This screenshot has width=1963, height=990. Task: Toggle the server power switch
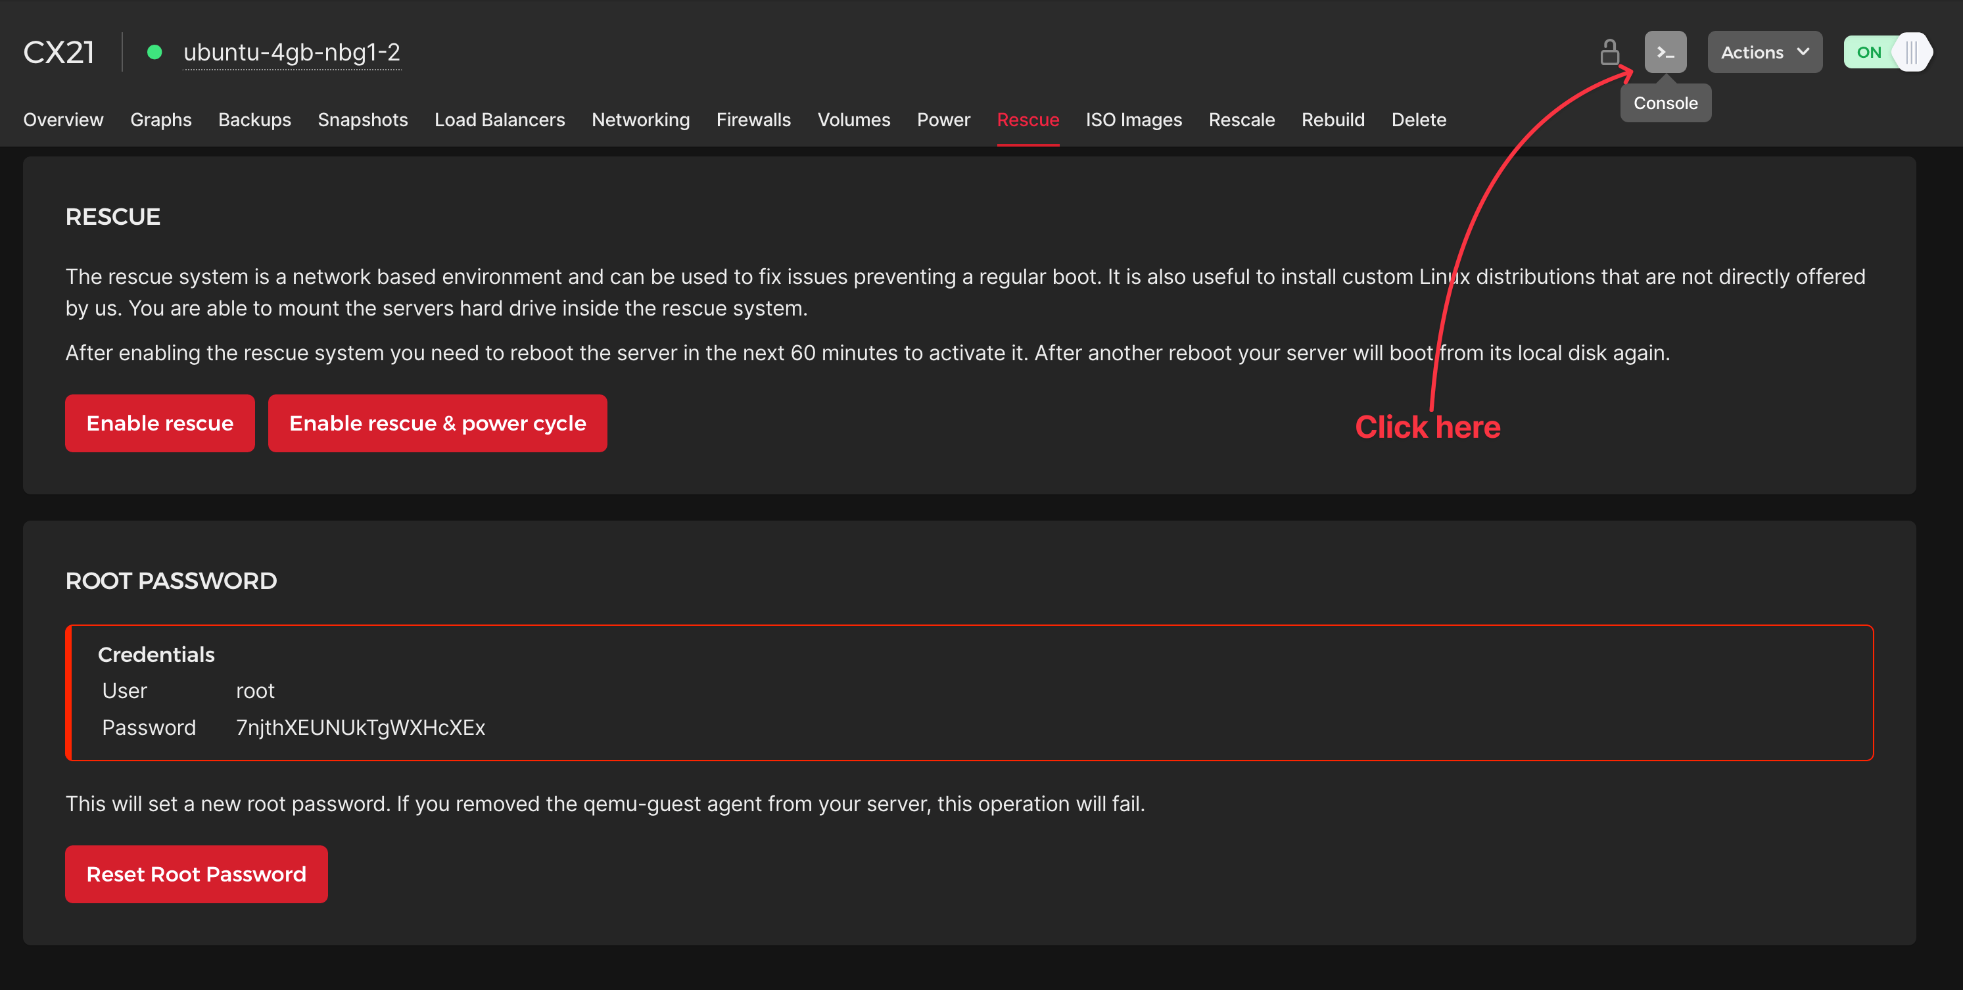click(x=1887, y=52)
